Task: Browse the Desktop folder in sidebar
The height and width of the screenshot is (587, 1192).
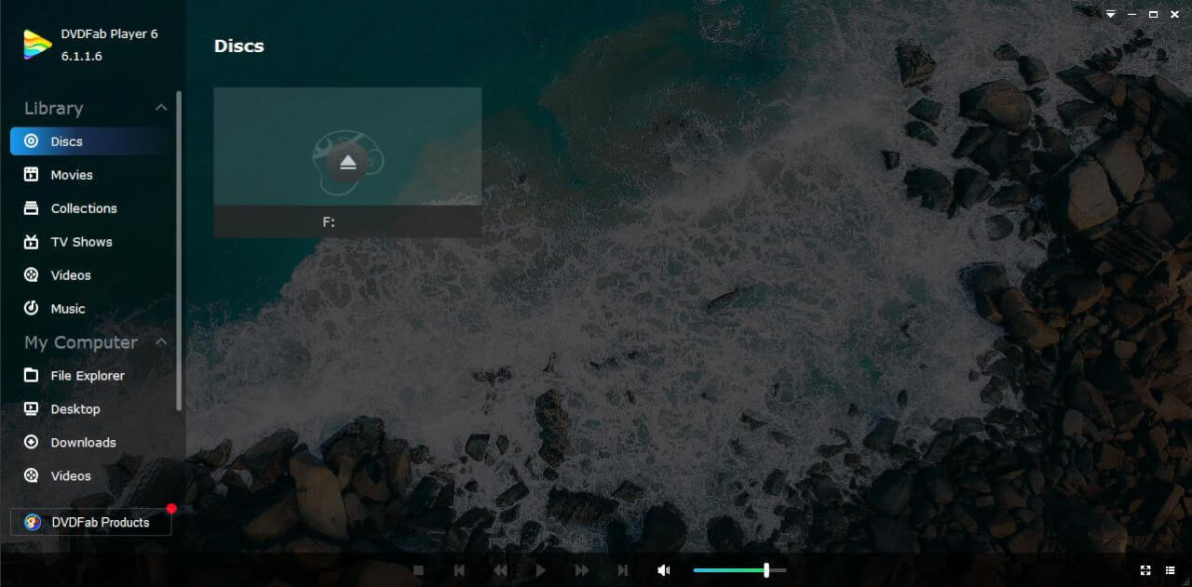Action: click(x=91, y=409)
